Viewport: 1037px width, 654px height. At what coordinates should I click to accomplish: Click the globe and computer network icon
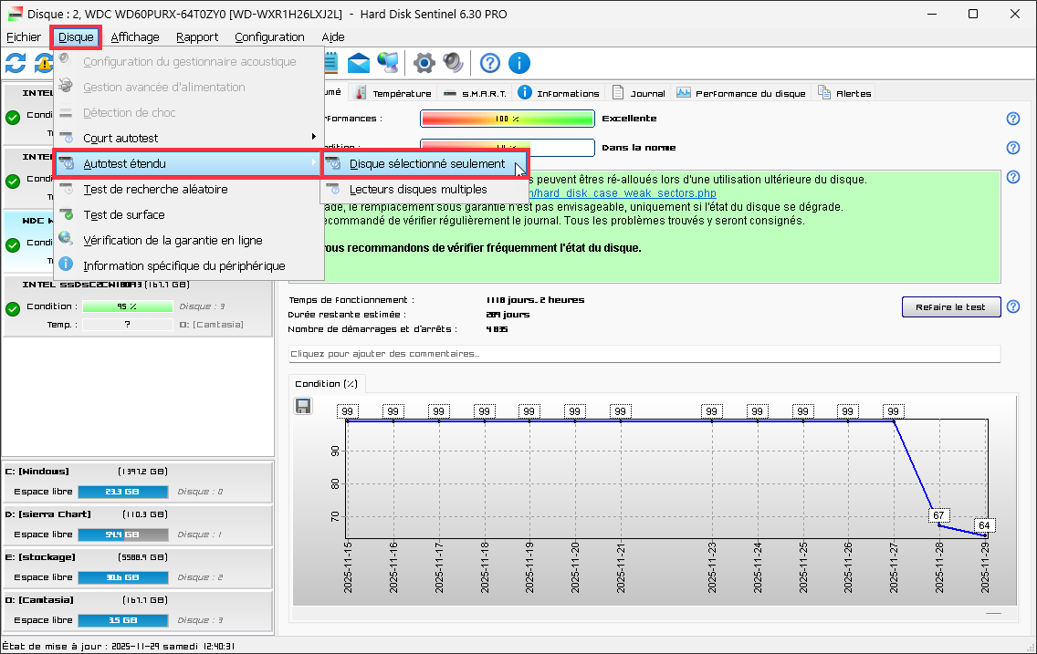[x=387, y=63]
